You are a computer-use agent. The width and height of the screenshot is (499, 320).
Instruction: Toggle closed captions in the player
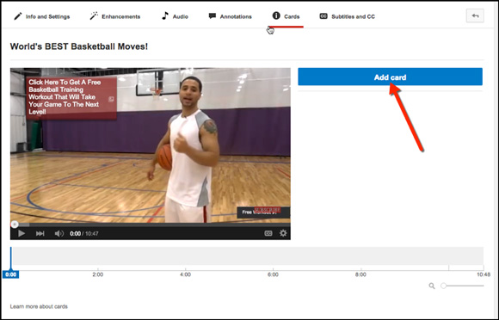point(268,233)
